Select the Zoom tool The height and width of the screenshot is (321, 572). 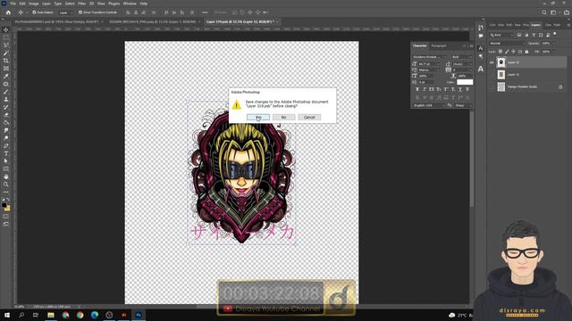[6, 185]
